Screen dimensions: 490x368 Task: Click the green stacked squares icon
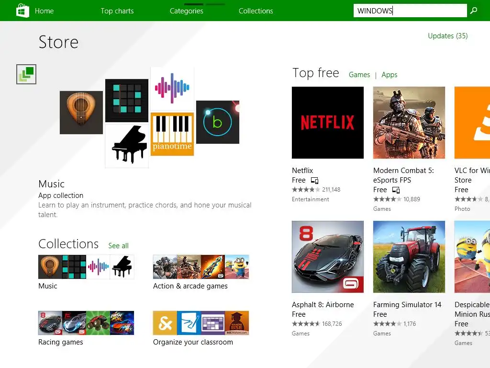point(26,74)
